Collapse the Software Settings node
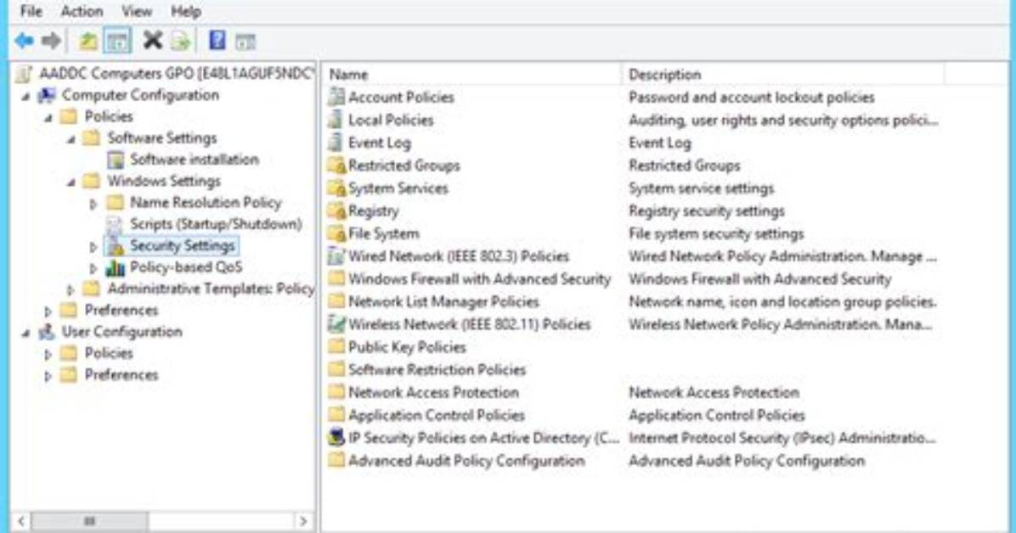Image resolution: width=1016 pixels, height=533 pixels. (71, 139)
